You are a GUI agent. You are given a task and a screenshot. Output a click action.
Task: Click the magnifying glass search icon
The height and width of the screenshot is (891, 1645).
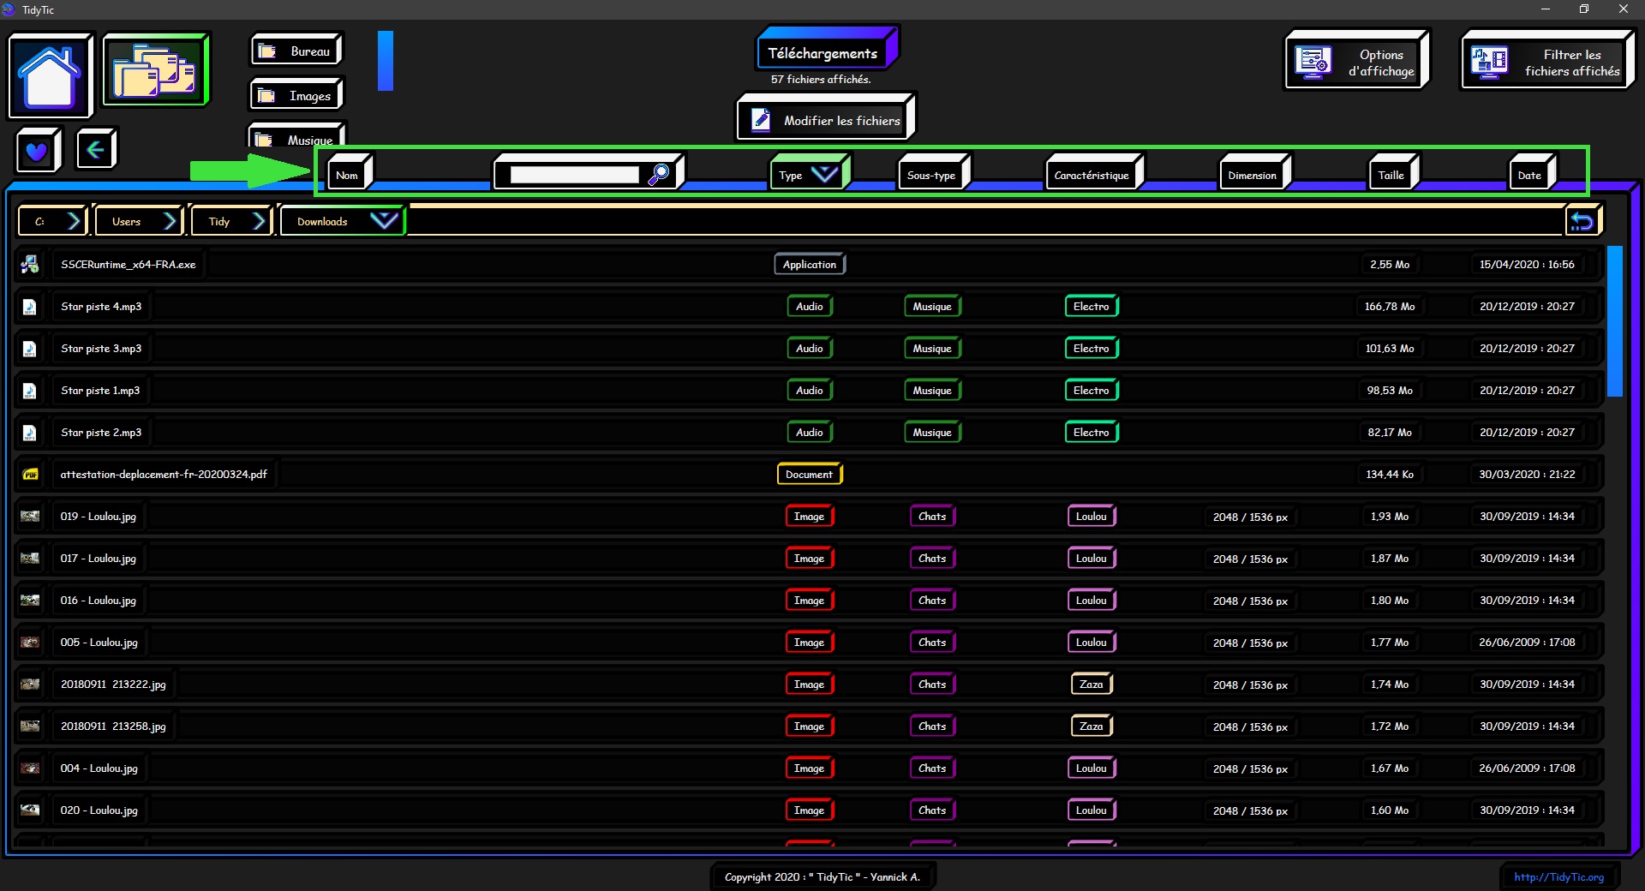tap(658, 175)
